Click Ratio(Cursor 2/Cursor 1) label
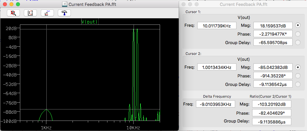 [x=270, y=96]
